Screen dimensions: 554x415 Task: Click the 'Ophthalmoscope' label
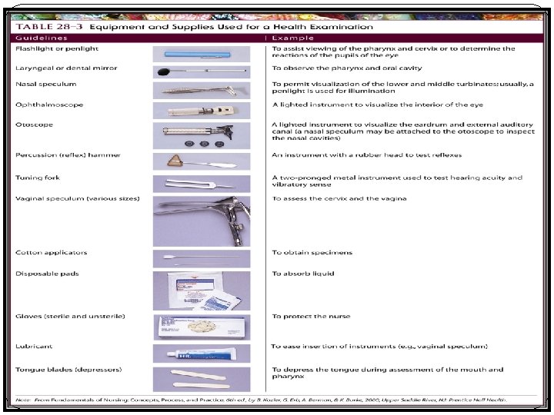point(49,105)
